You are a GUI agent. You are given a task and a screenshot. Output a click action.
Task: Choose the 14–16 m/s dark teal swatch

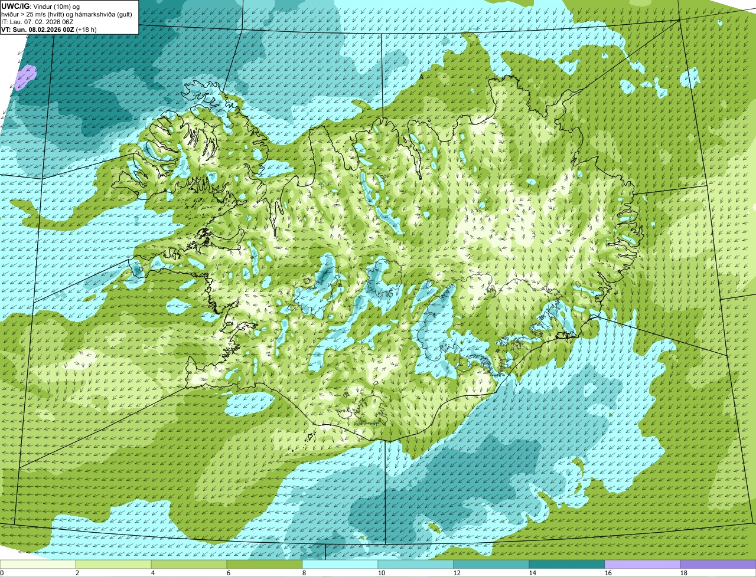[567, 564]
